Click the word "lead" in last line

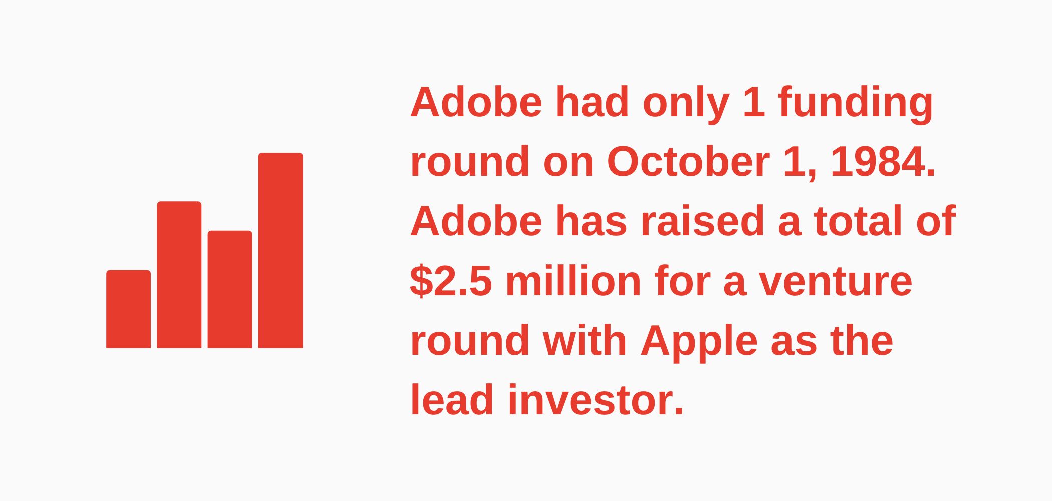point(452,400)
